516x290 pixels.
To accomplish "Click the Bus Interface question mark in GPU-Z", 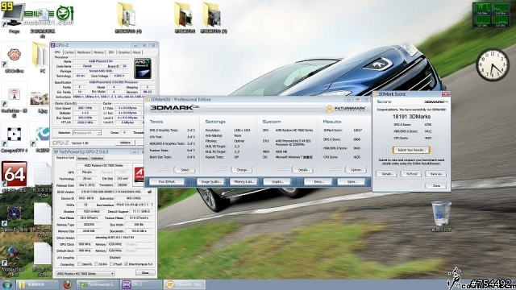I will [x=152, y=205].
